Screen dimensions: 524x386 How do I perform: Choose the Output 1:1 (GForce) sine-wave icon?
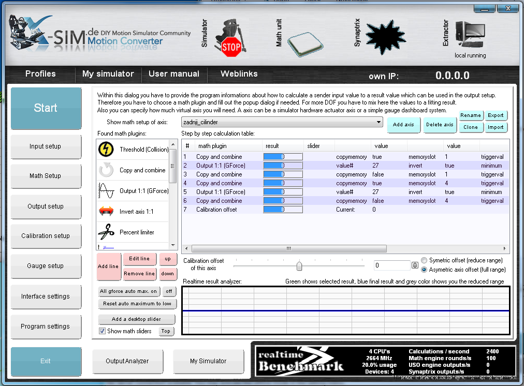click(x=106, y=191)
